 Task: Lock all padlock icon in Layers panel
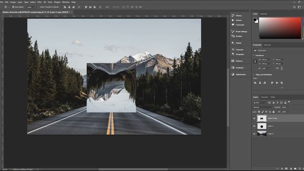click(x=274, y=112)
